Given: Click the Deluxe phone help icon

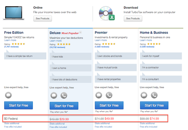Looking at the screenshot, I should pos(64,95).
